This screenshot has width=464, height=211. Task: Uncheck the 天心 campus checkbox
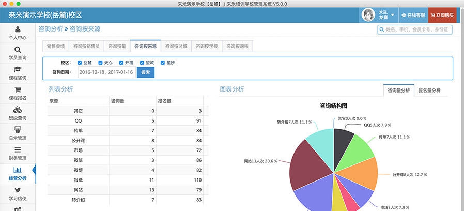pos(100,63)
